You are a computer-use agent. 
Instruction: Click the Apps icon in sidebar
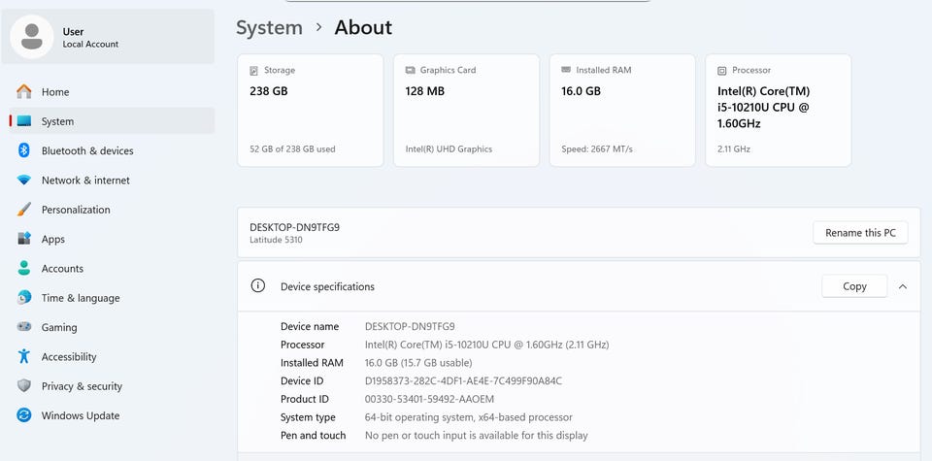click(24, 239)
